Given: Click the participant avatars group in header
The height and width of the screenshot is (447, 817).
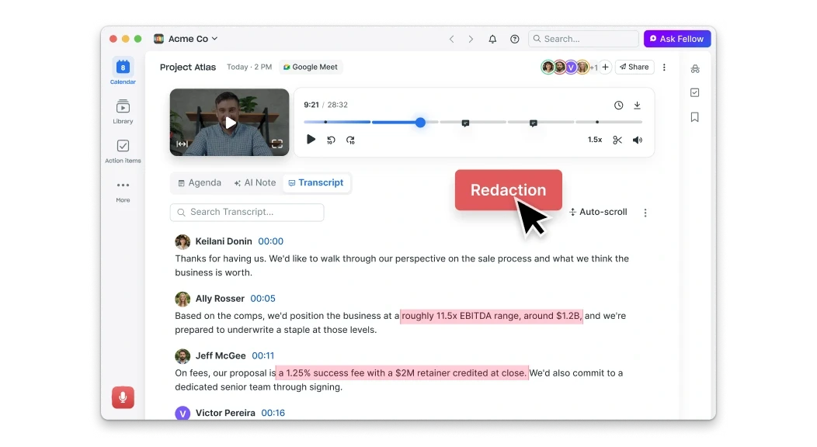Looking at the screenshot, I should (568, 68).
